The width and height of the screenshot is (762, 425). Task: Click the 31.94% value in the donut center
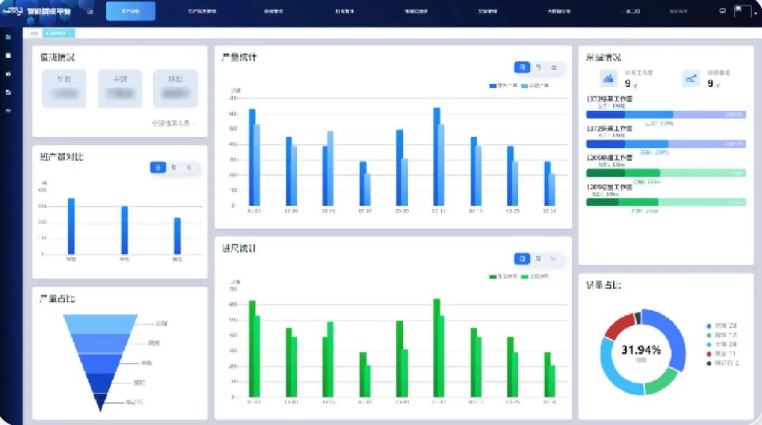point(641,349)
